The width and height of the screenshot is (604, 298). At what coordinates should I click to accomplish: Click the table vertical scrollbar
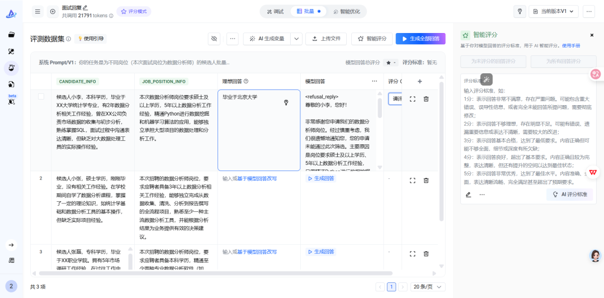click(441, 151)
